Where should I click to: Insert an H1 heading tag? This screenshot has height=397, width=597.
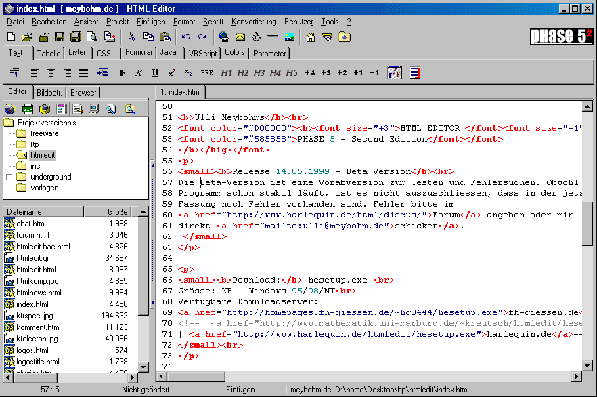coord(227,72)
